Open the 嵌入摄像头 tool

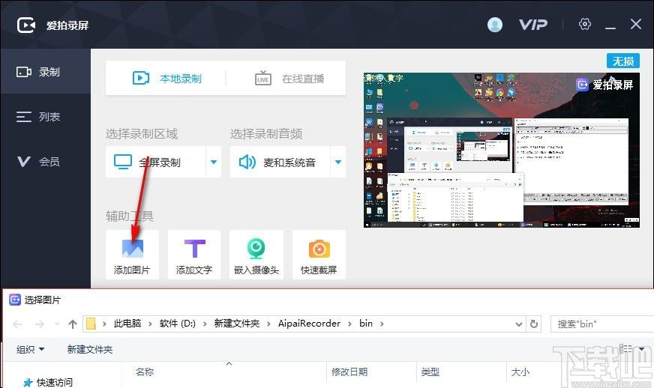[x=256, y=254]
